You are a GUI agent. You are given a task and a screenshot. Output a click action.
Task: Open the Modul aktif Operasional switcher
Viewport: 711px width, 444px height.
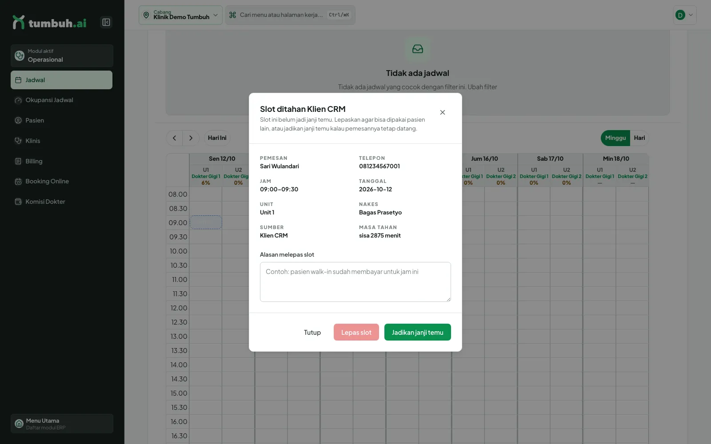point(62,55)
